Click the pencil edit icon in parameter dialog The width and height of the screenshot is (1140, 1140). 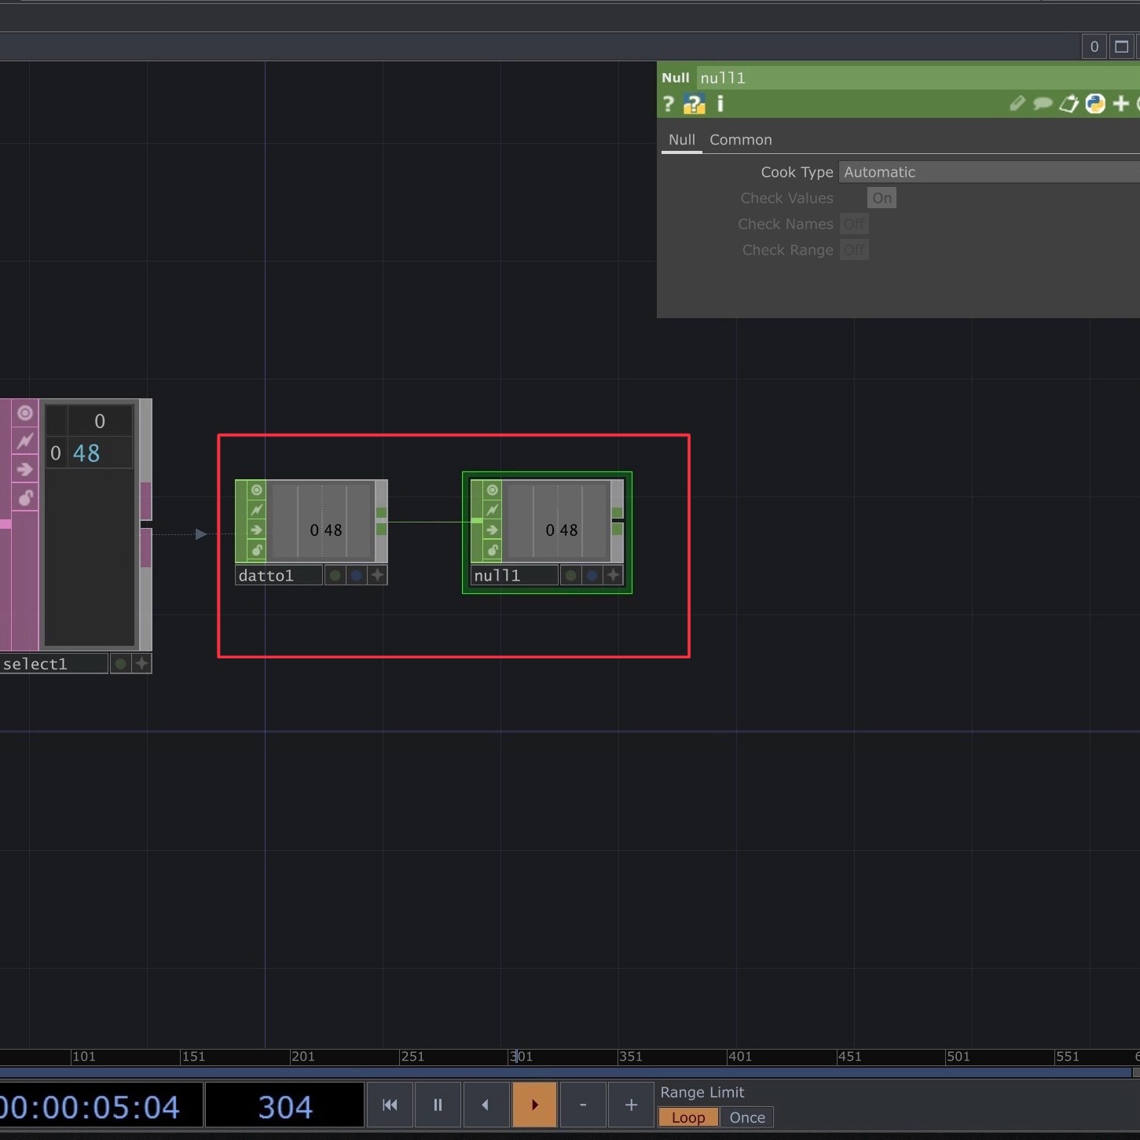(x=1017, y=104)
